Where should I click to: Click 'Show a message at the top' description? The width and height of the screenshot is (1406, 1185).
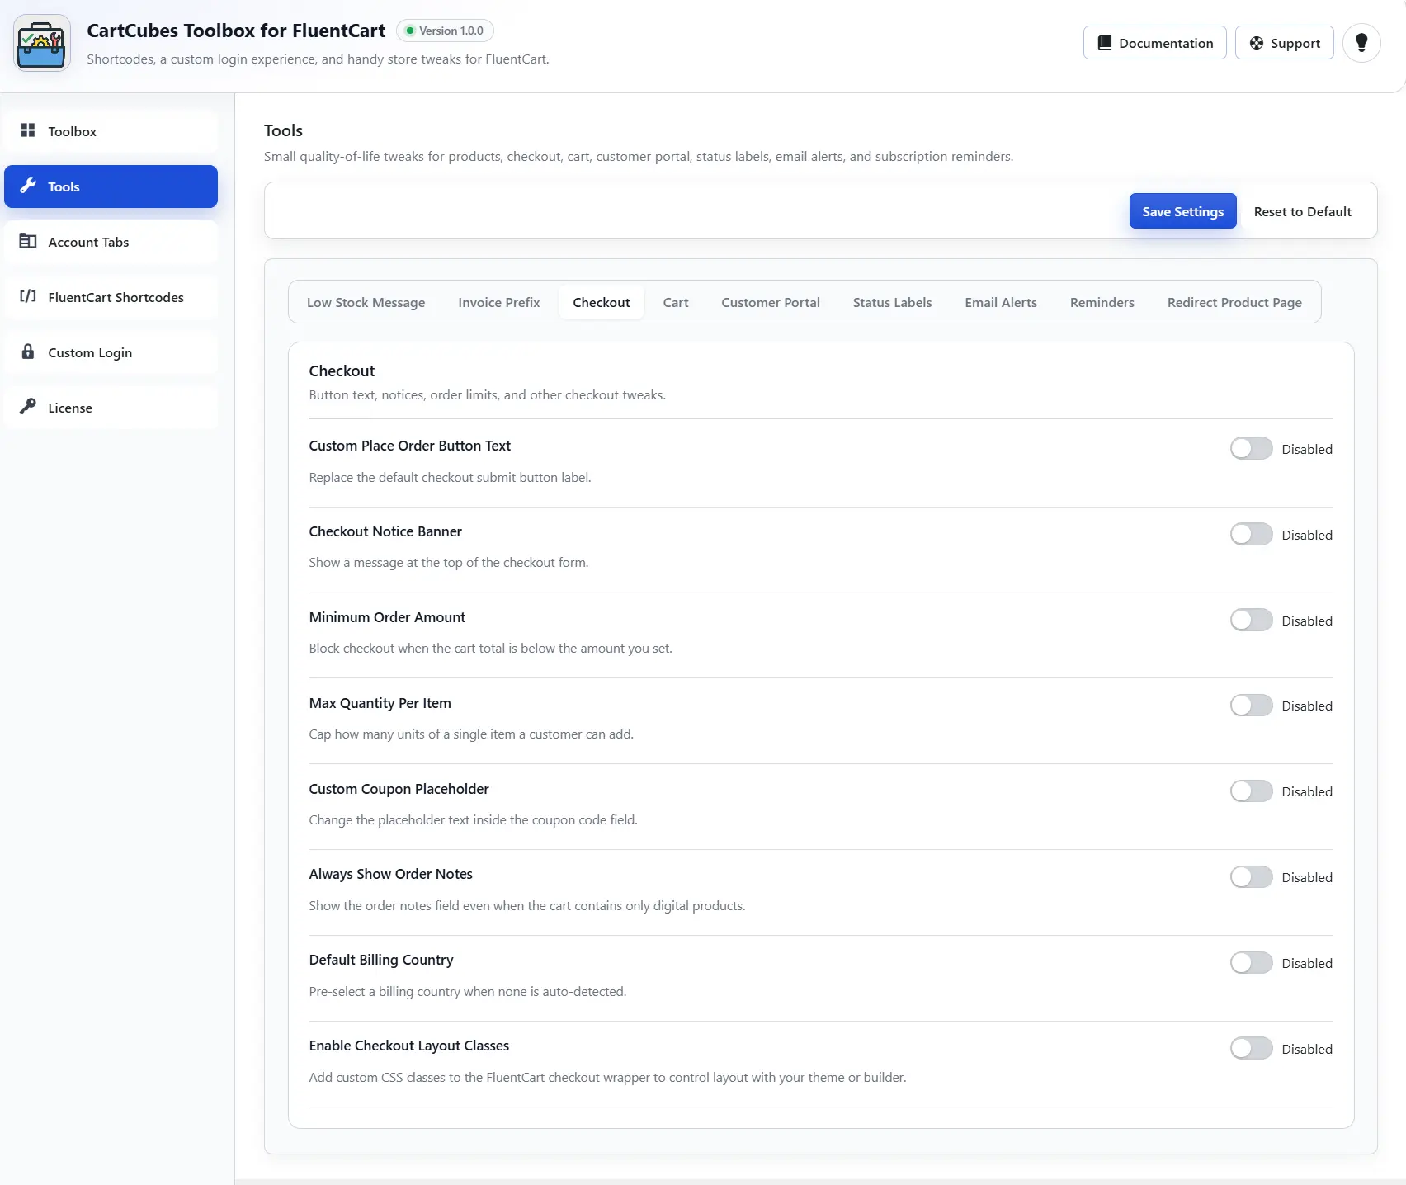point(448,562)
